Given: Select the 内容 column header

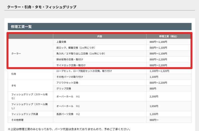Looking at the screenshot, I should point(99,36).
